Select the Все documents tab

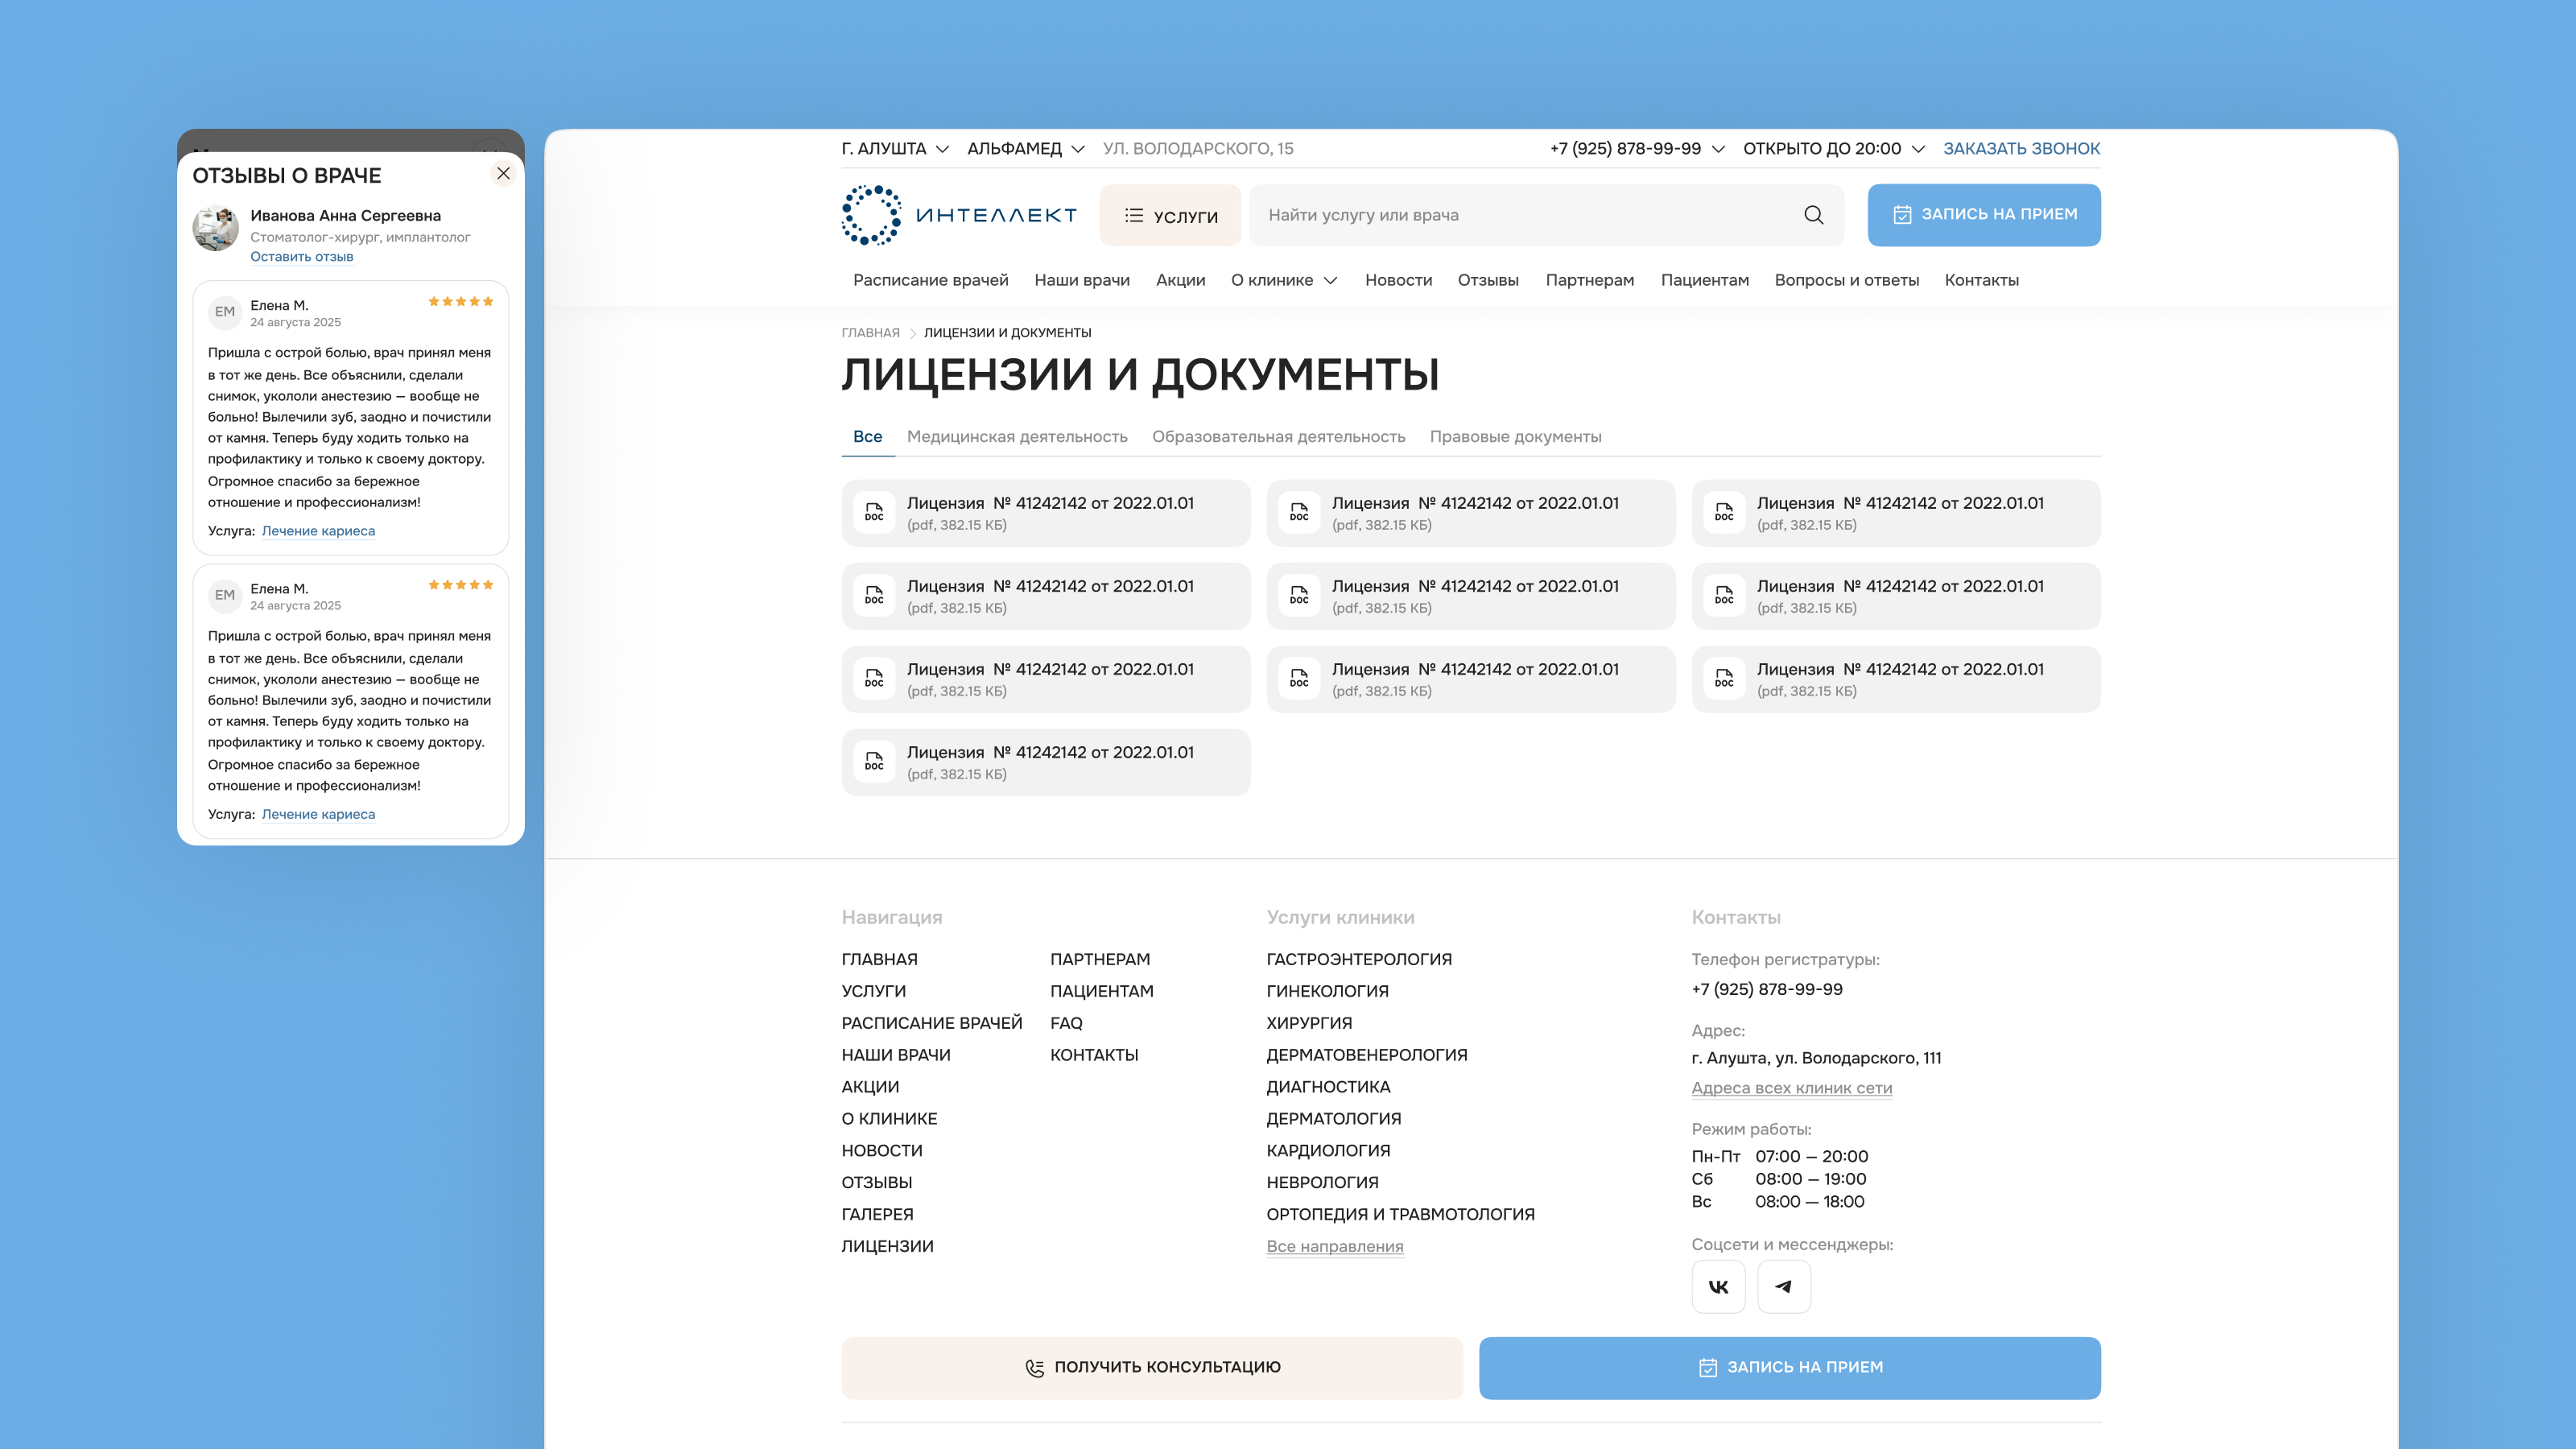[867, 437]
